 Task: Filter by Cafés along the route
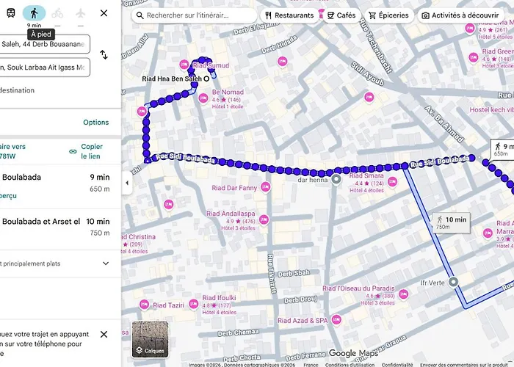[341, 15]
